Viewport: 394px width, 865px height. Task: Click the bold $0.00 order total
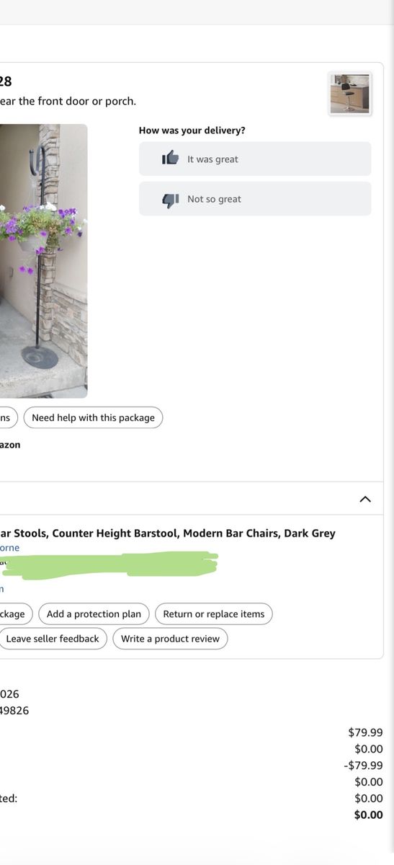coord(369,815)
